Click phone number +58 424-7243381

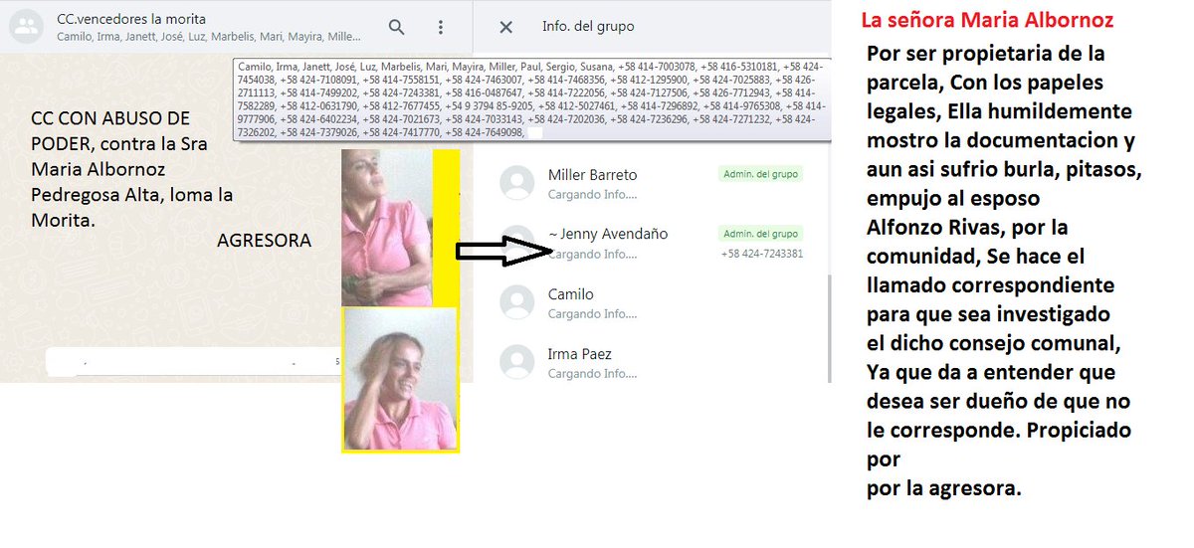(761, 254)
